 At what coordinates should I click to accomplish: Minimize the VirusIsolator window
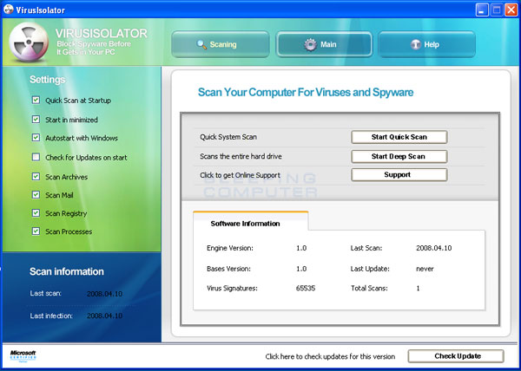click(481, 10)
